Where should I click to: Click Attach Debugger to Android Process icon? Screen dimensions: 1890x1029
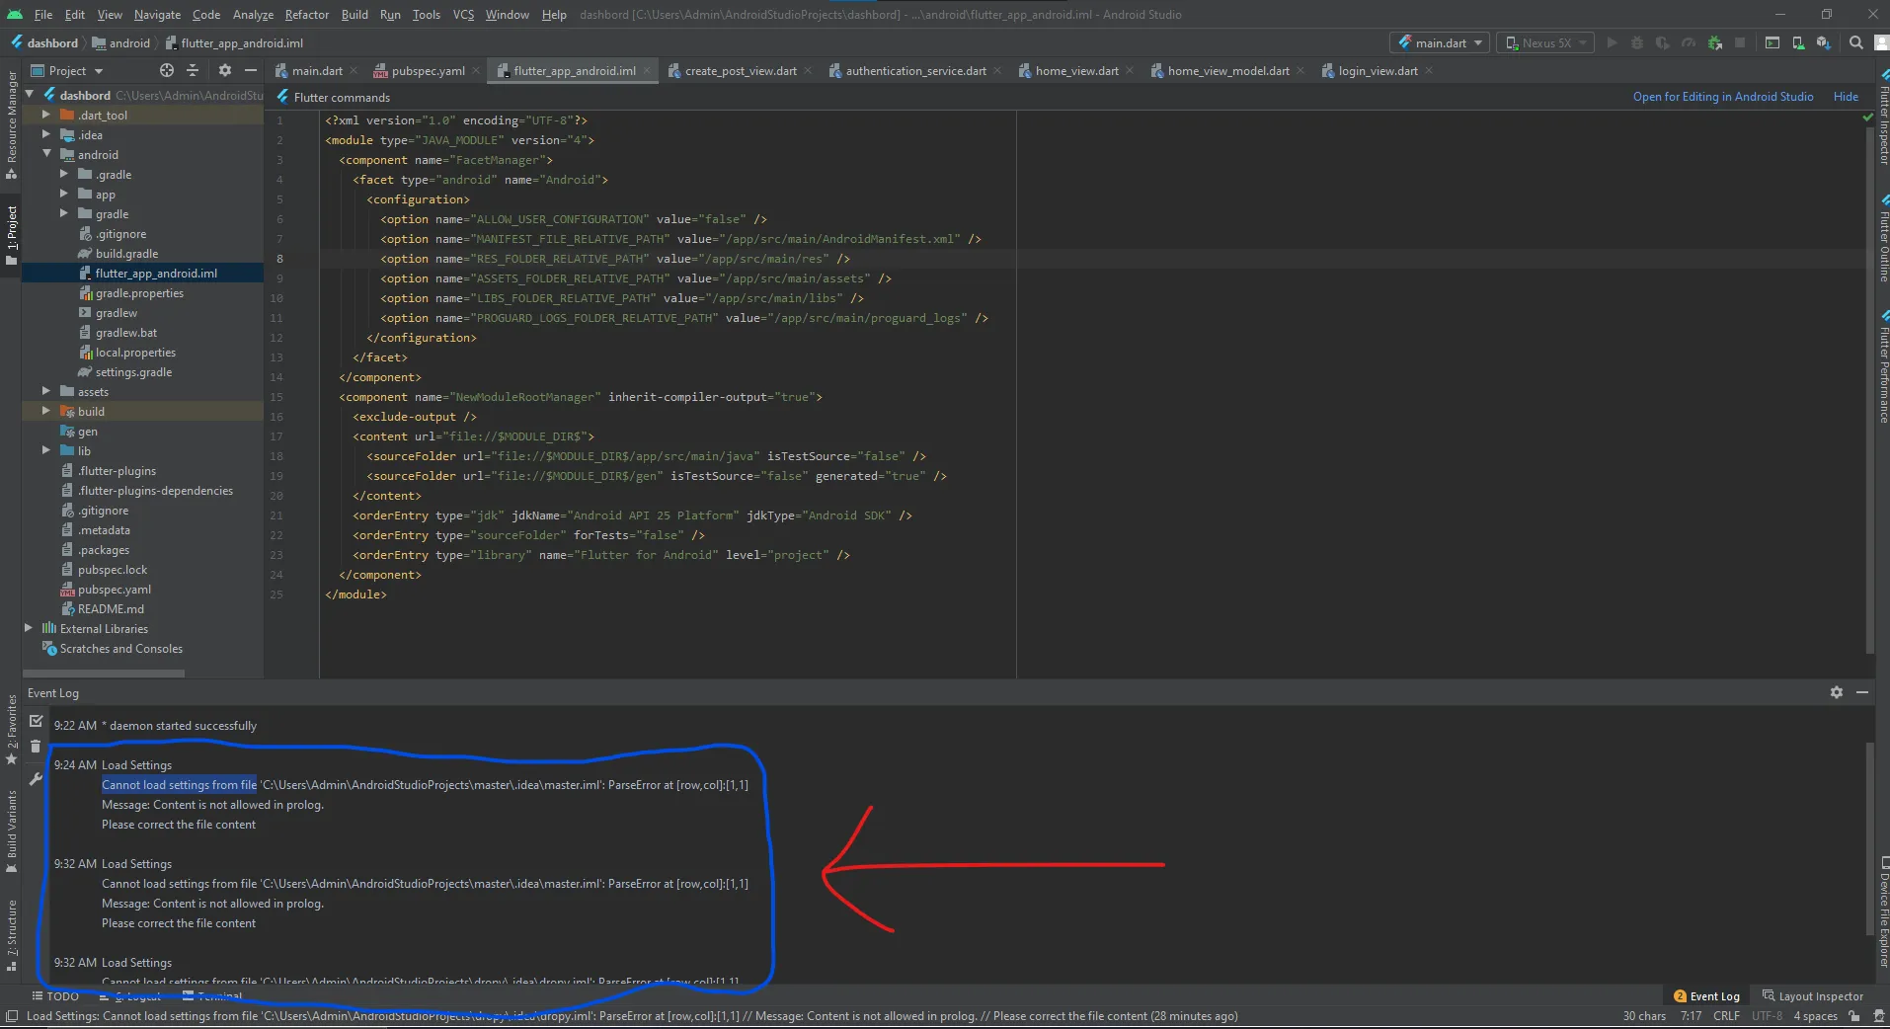click(1714, 43)
